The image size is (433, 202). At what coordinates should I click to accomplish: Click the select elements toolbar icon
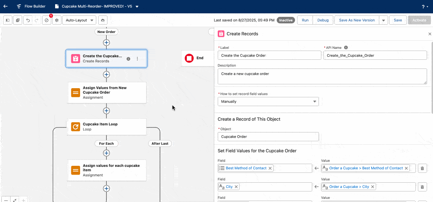pyautogui.click(x=18, y=20)
